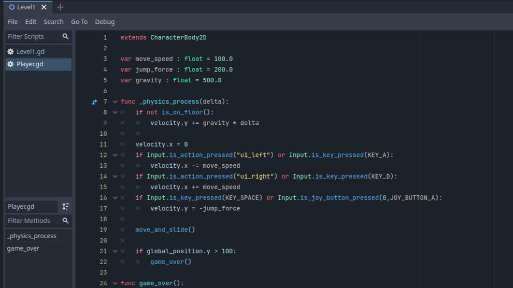Click the gear icon beside Player.gd
The image size is (513, 288).
[10, 64]
